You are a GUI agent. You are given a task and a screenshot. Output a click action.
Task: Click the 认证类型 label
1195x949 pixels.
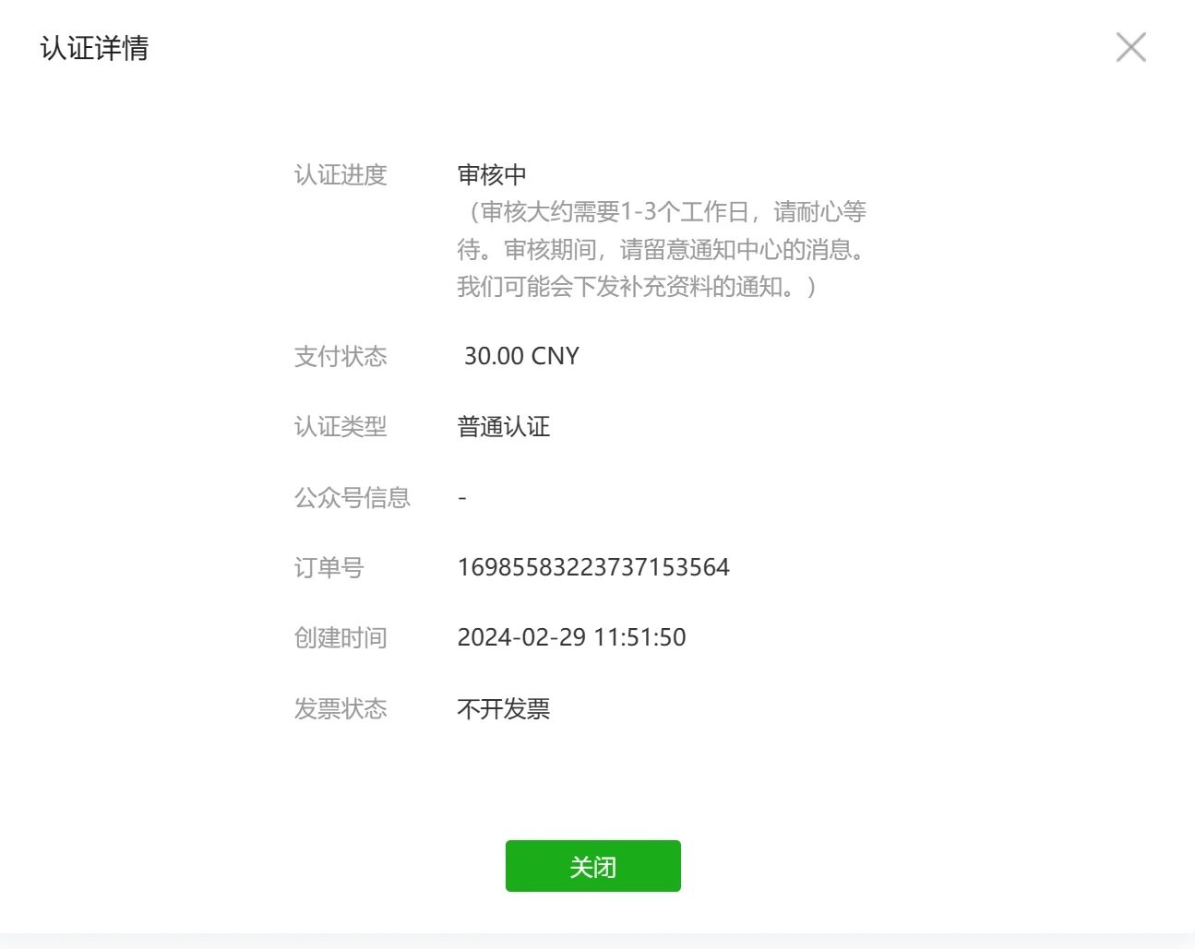tap(341, 426)
